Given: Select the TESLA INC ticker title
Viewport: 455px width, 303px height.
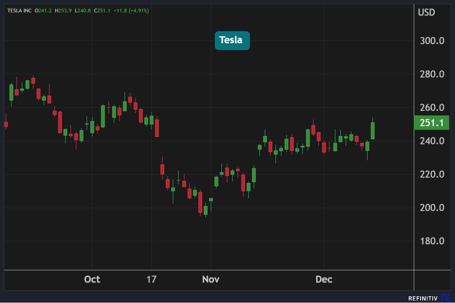Looking at the screenshot, I should point(19,10).
